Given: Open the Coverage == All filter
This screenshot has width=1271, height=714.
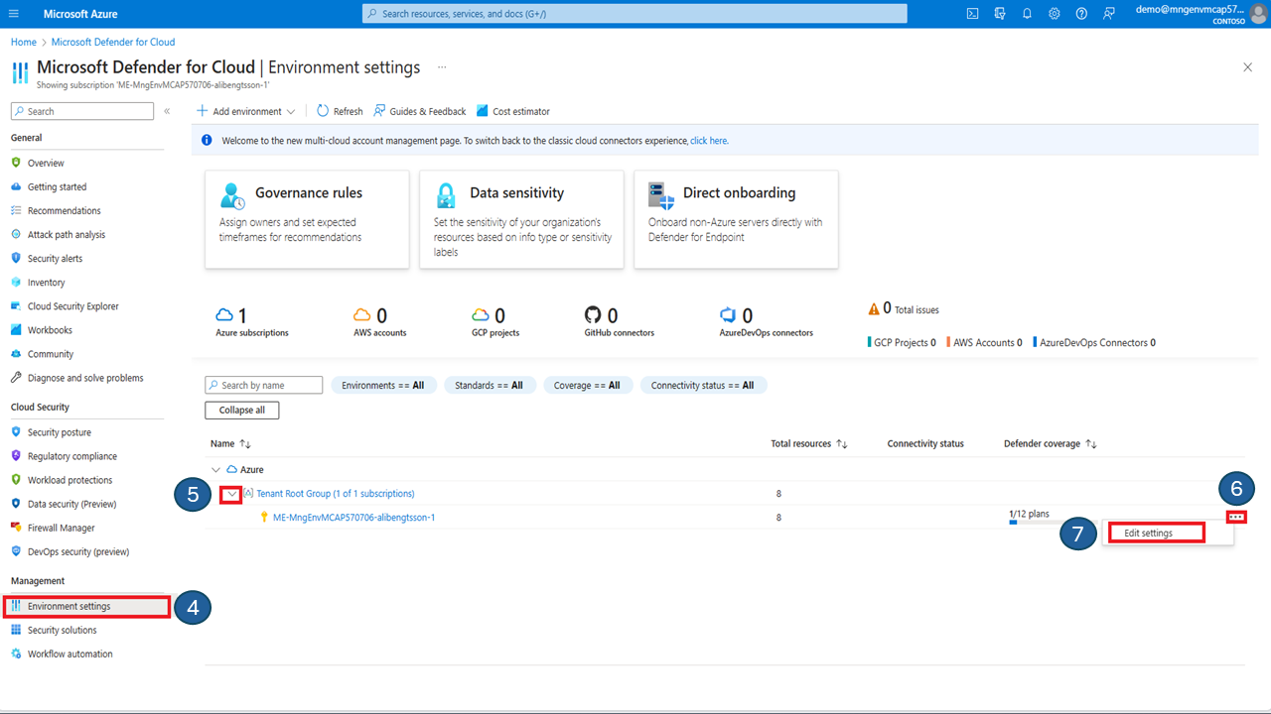Looking at the screenshot, I should [587, 385].
